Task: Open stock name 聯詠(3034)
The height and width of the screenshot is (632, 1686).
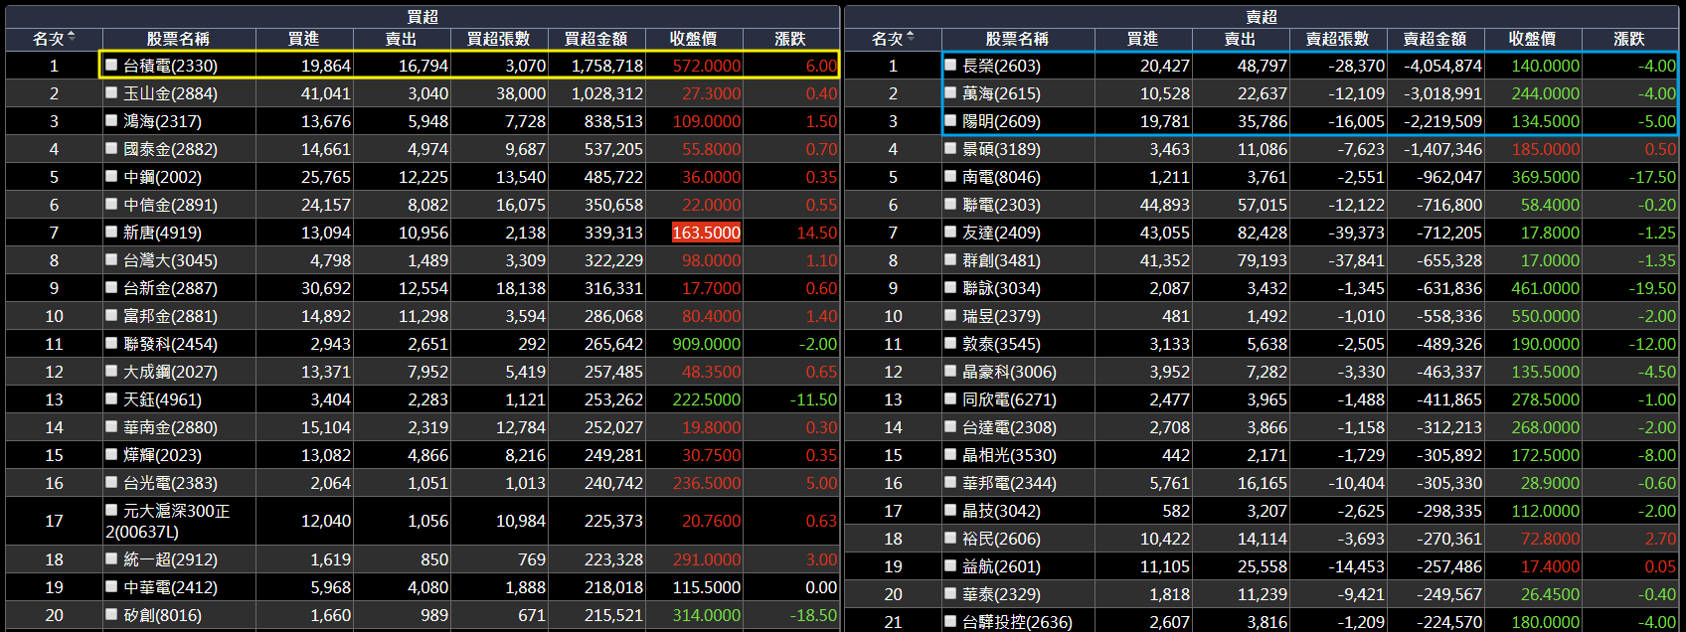Action: 1001,288
